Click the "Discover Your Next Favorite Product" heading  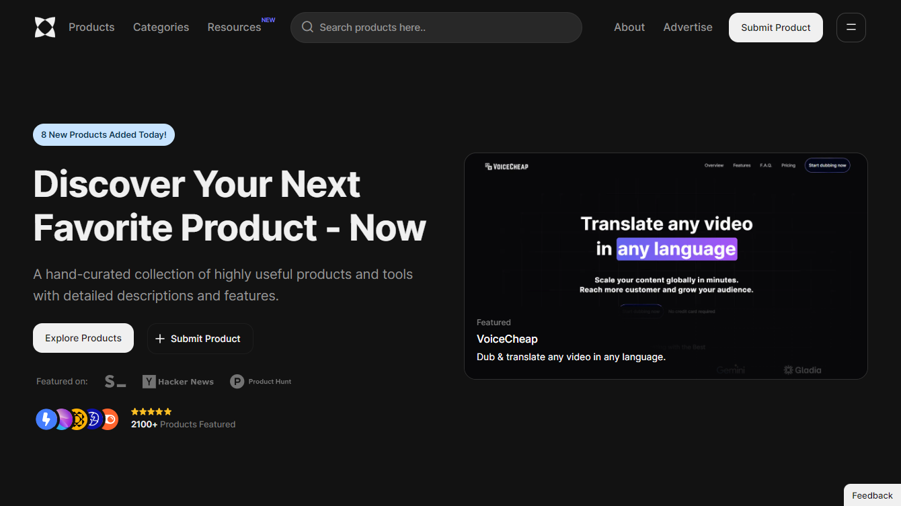(x=230, y=205)
